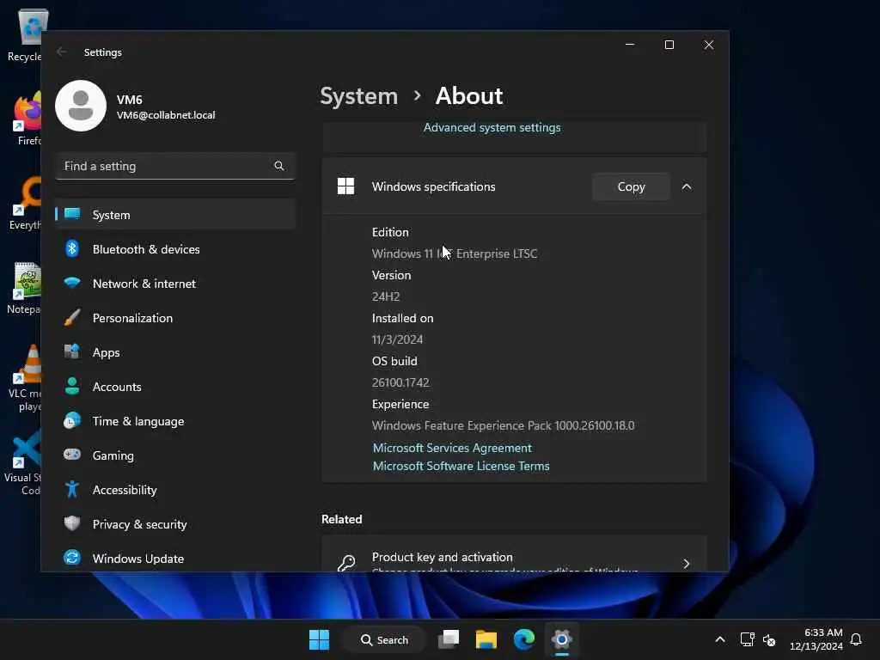Click the Personalization paintbrush icon
Image resolution: width=880 pixels, height=660 pixels.
pyautogui.click(x=72, y=318)
